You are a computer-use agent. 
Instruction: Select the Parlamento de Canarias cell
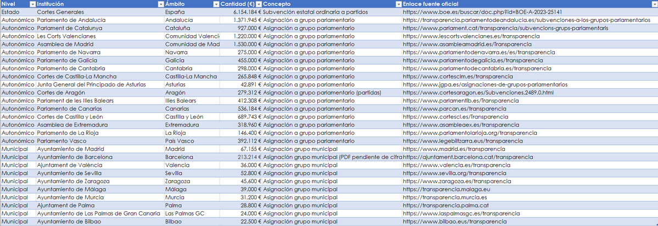[x=100, y=109]
